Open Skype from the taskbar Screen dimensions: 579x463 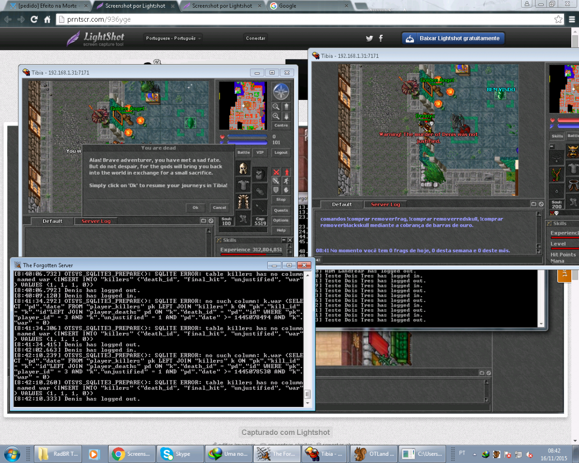pyautogui.click(x=179, y=454)
